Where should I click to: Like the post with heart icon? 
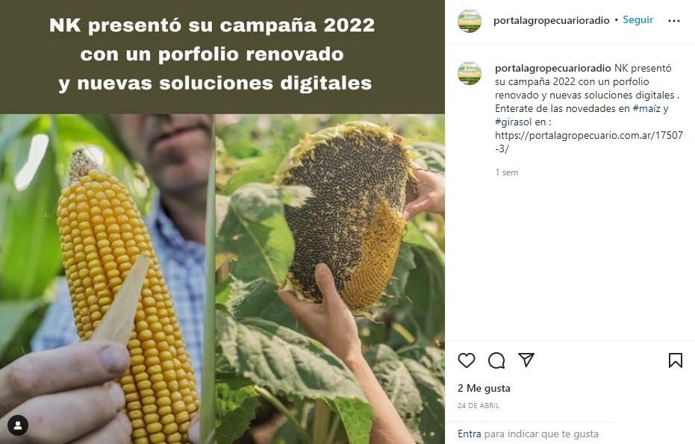pyautogui.click(x=467, y=360)
